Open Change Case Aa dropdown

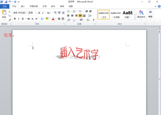pos(49,13)
